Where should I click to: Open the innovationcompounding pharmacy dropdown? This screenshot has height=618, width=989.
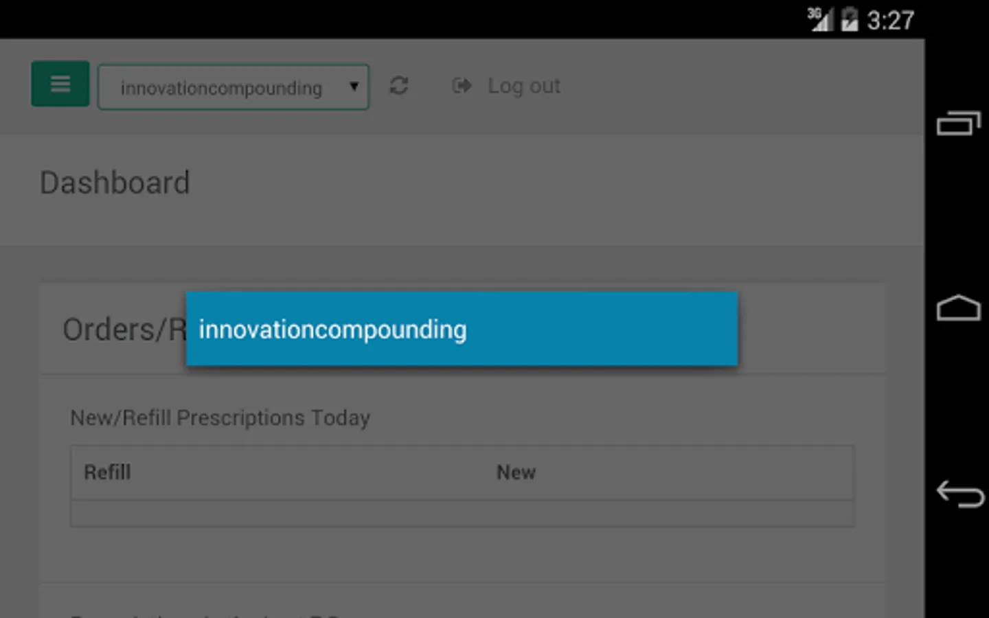pos(221,88)
